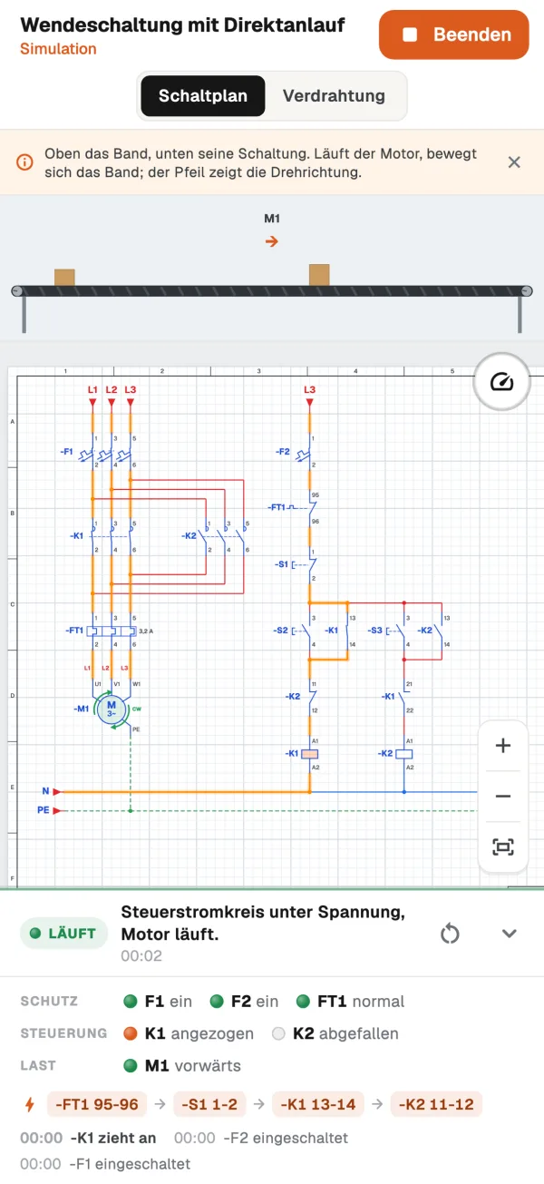Click the box at belt left end
This screenshot has height=1184, width=544.
pyautogui.click(x=64, y=278)
